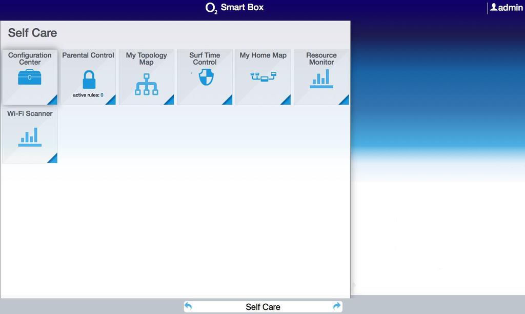This screenshot has height=314, width=525.
Task: Select the 'Self Care' bottom navigation label
Action: pyautogui.click(x=263, y=307)
